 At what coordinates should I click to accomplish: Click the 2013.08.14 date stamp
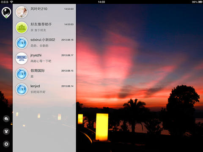pyautogui.click(x=67, y=86)
